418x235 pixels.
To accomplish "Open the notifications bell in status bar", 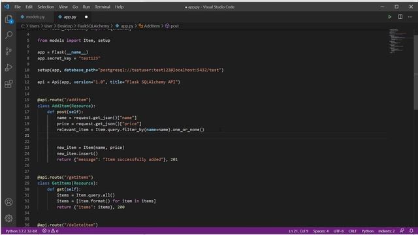I will pos(411,230).
